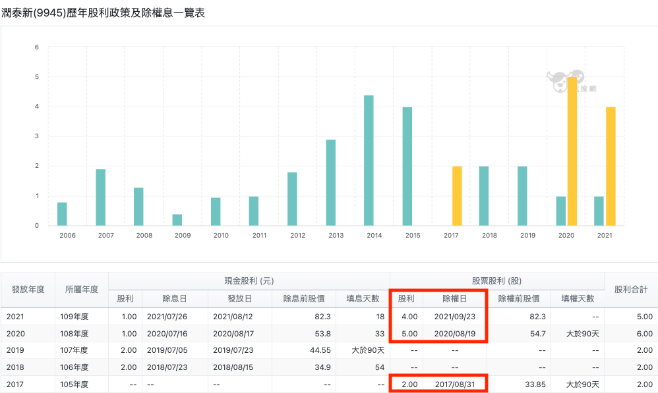Click the 2021 yellow stock dividend bar
Image resolution: width=658 pixels, height=393 pixels.
[x=611, y=167]
